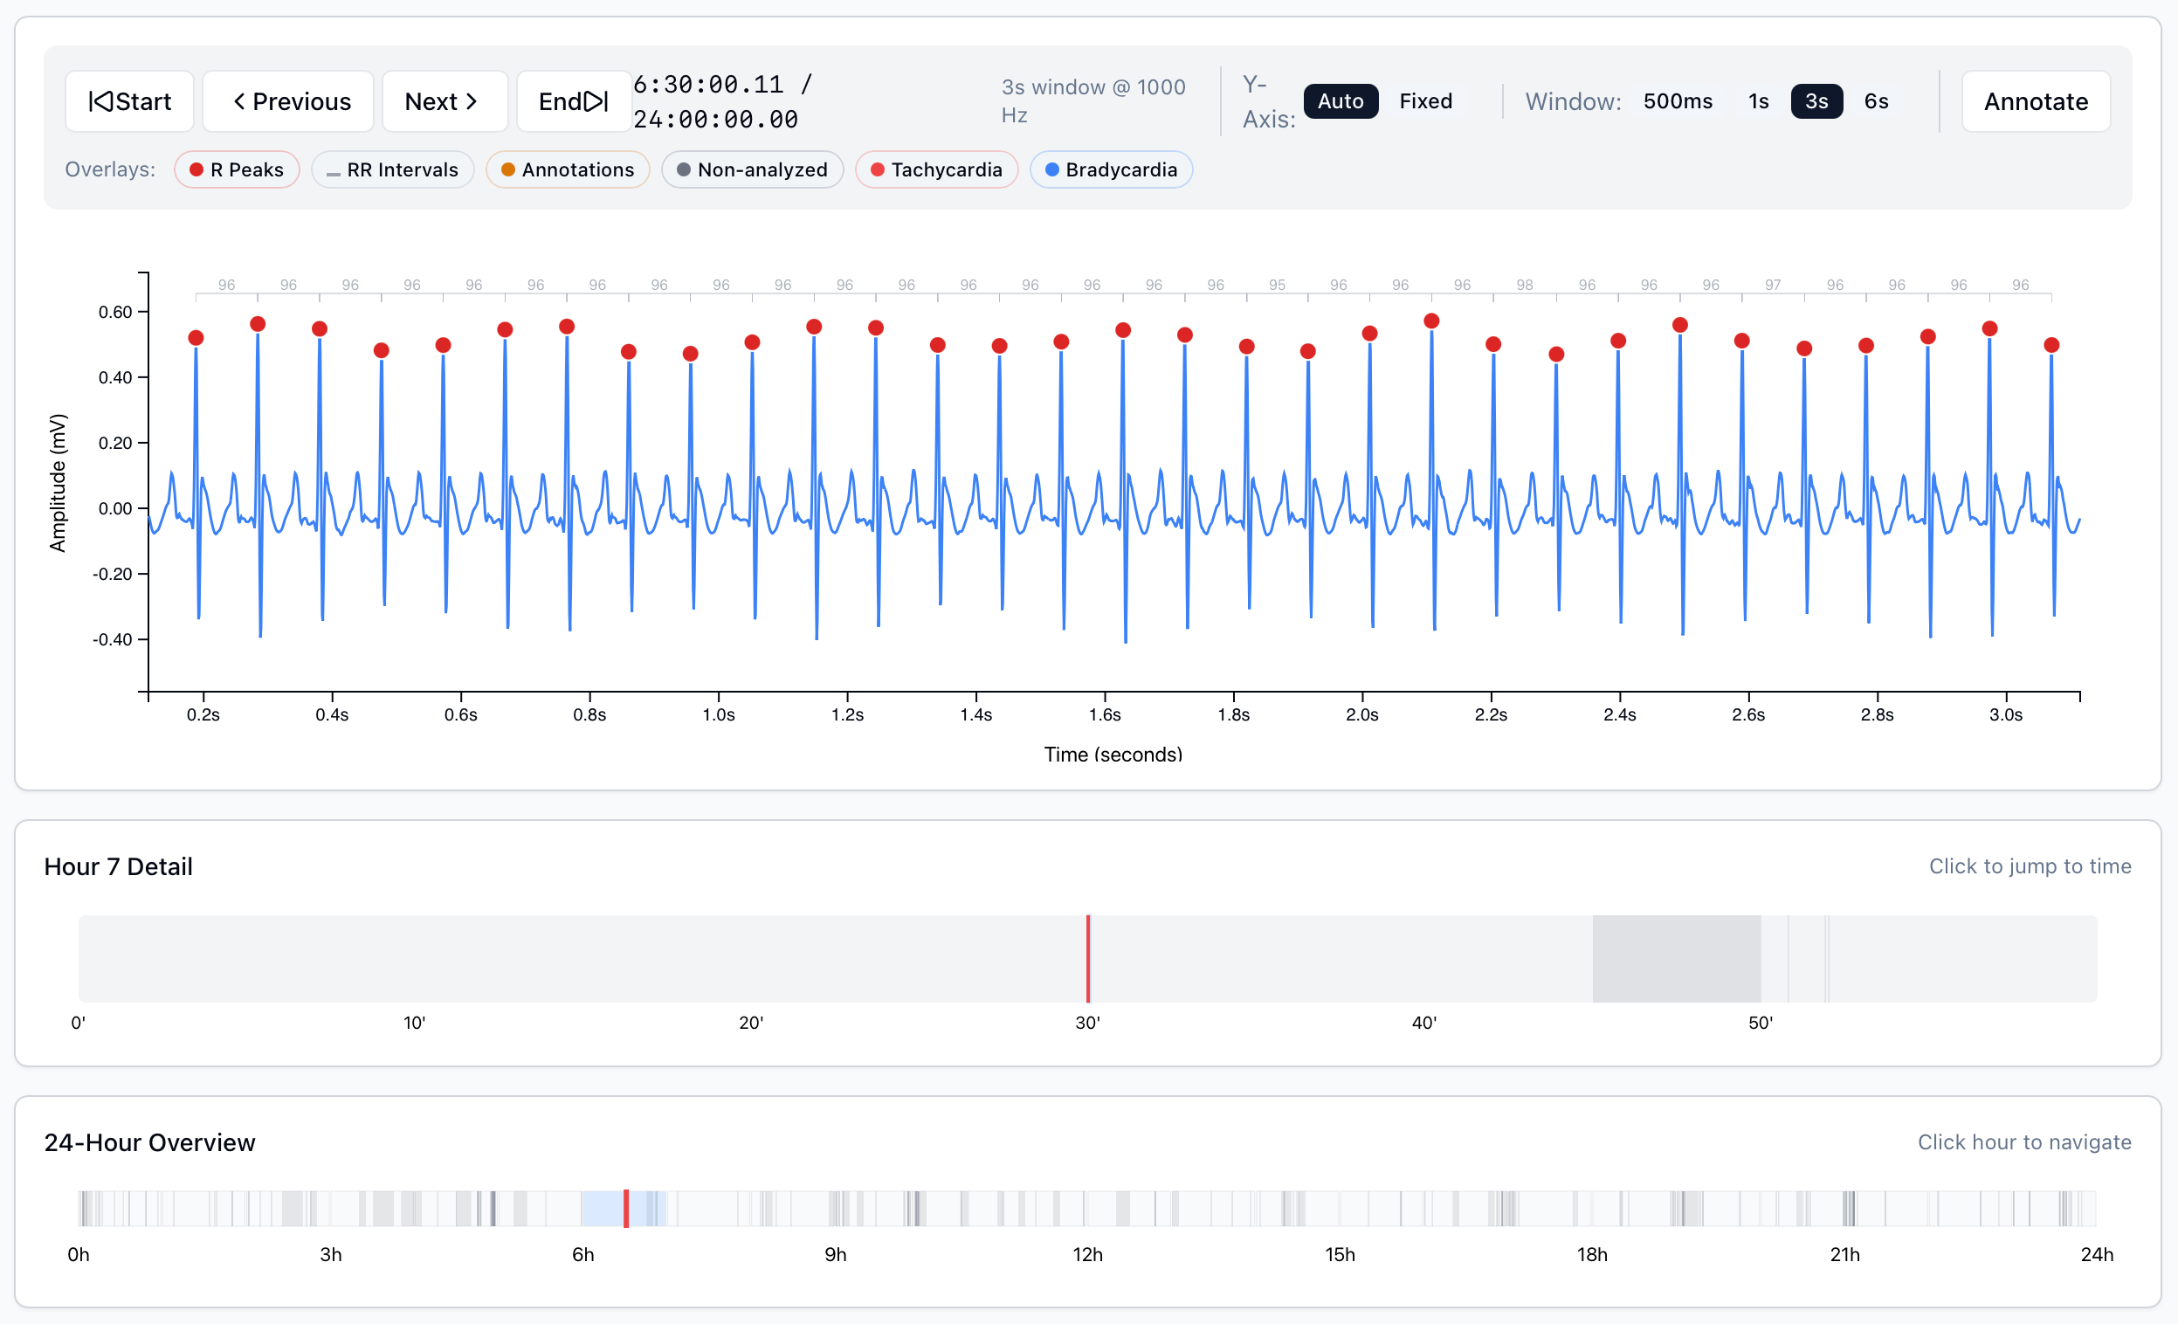Advance to Next window using chevron control
Image resolution: width=2178 pixels, height=1324 pixels.
click(x=444, y=100)
